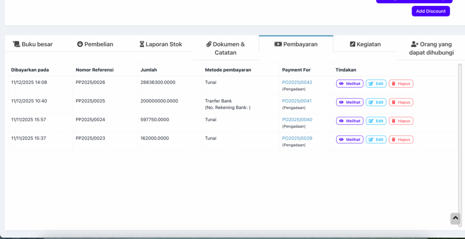The image size is (465, 239).
Task: View payment PP2025/0023 details
Action: click(350, 140)
